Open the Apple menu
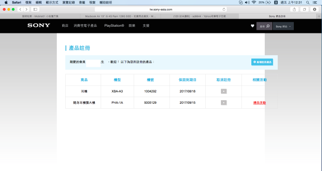The height and width of the screenshot is (171, 322). (6, 3)
